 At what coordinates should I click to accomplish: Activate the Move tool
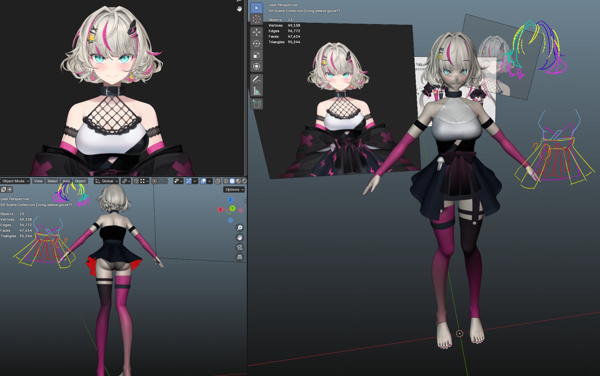(256, 32)
